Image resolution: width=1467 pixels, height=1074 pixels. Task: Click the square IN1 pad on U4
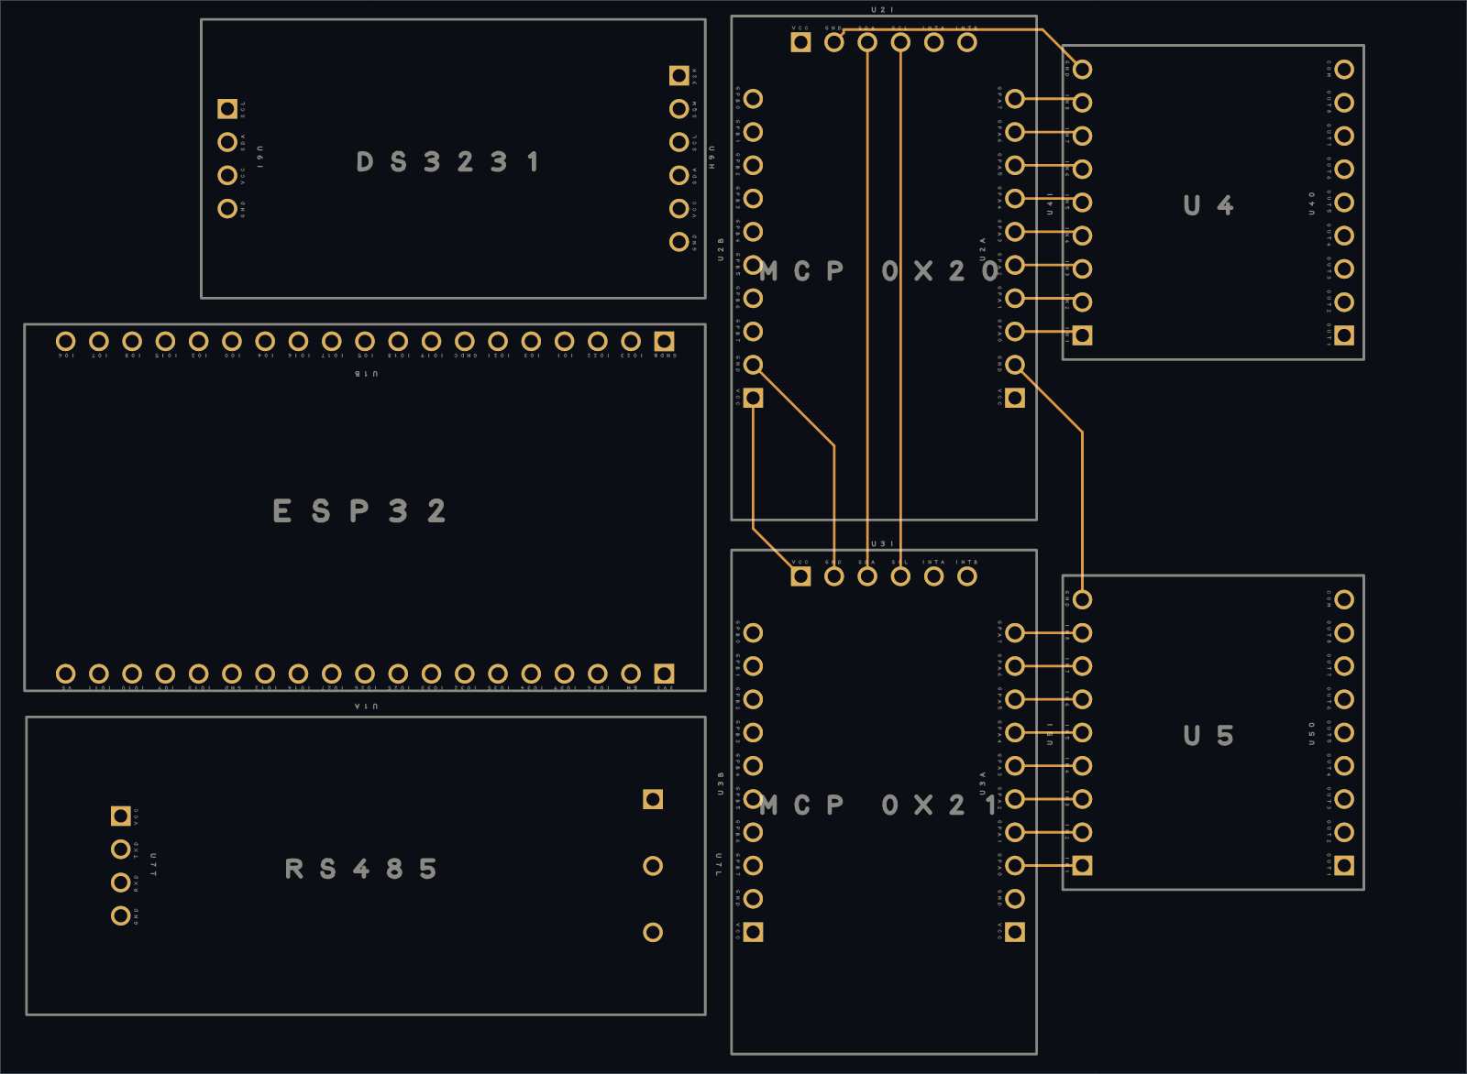click(1082, 335)
